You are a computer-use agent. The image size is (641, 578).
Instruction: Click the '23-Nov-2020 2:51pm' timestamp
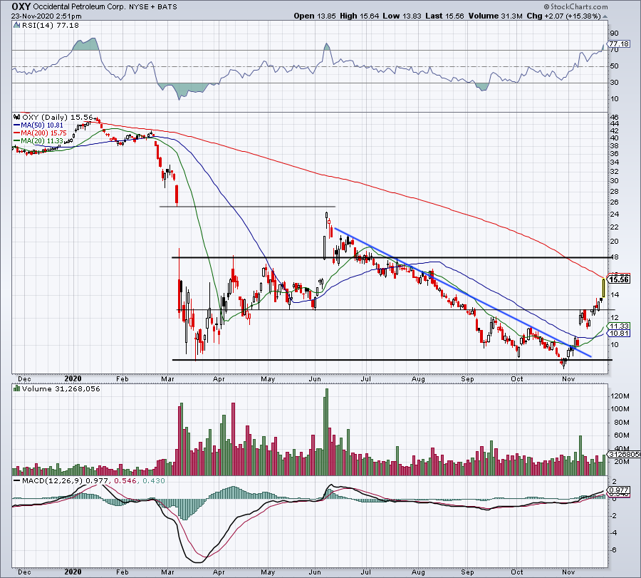click(46, 16)
